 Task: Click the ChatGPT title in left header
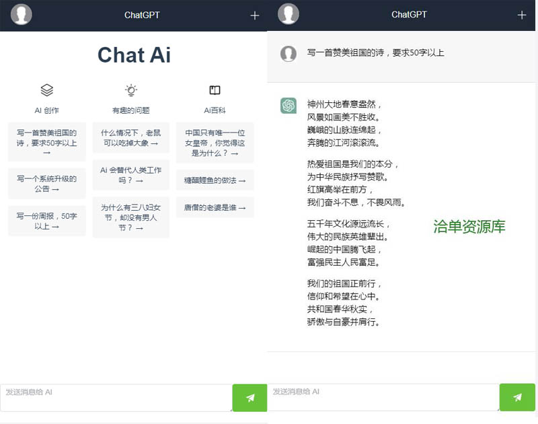point(142,15)
